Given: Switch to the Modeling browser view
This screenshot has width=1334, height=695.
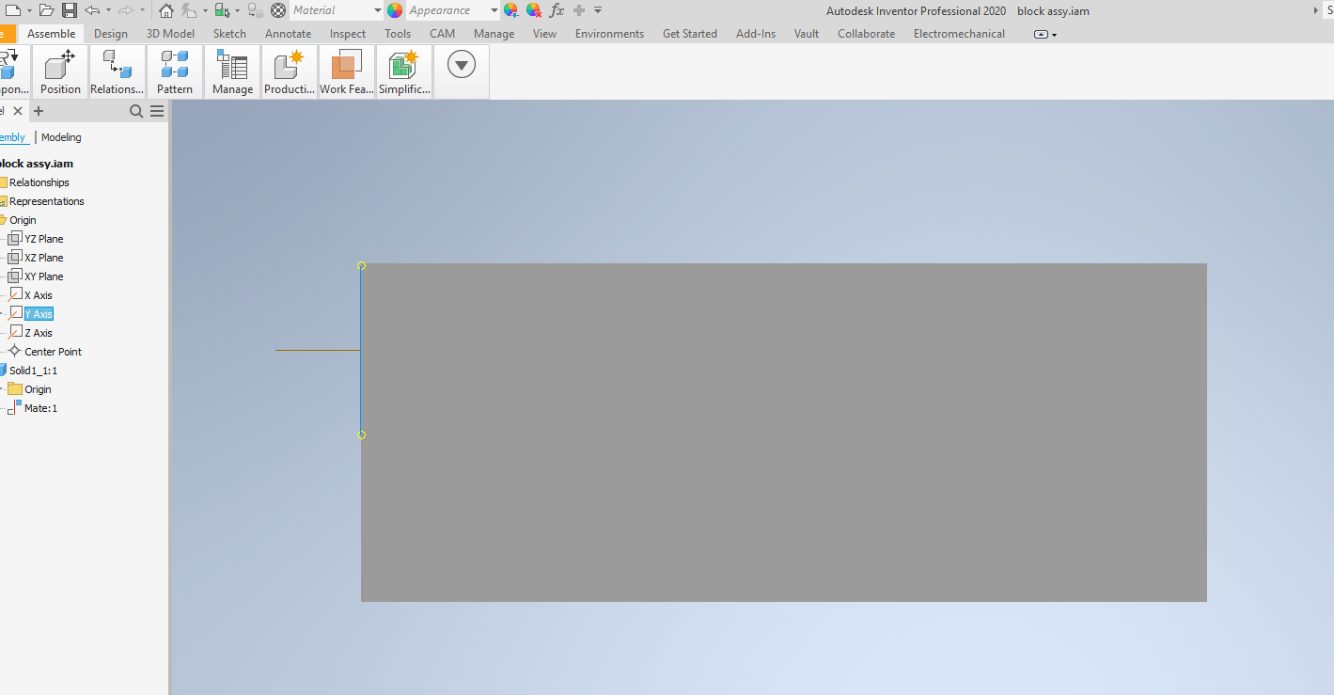Looking at the screenshot, I should point(60,137).
